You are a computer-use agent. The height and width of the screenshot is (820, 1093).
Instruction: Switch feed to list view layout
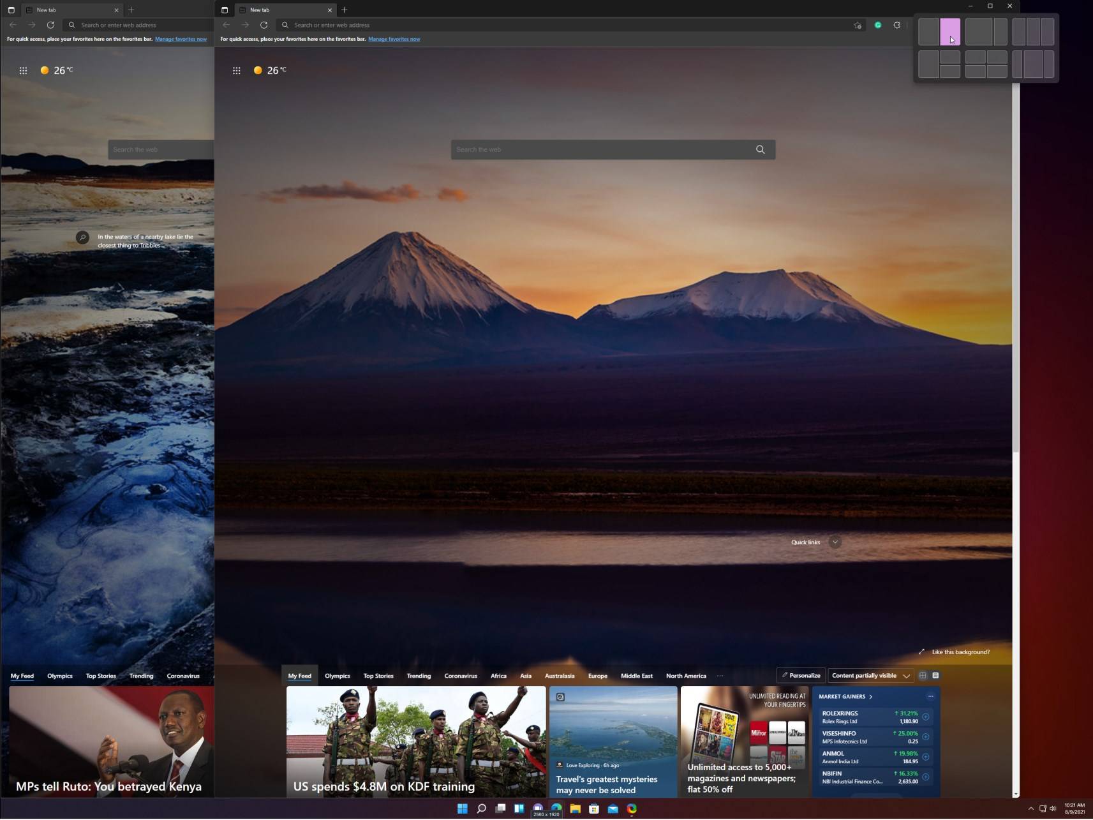(x=935, y=675)
